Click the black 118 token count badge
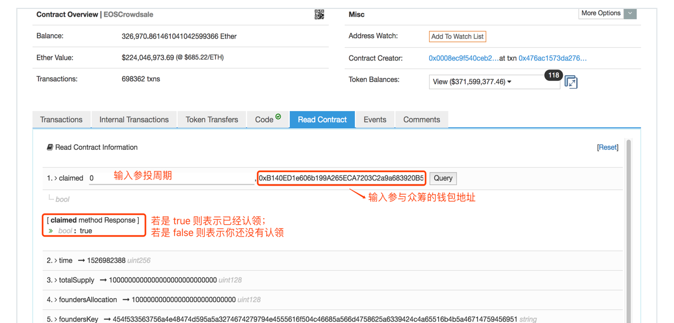 [x=553, y=75]
